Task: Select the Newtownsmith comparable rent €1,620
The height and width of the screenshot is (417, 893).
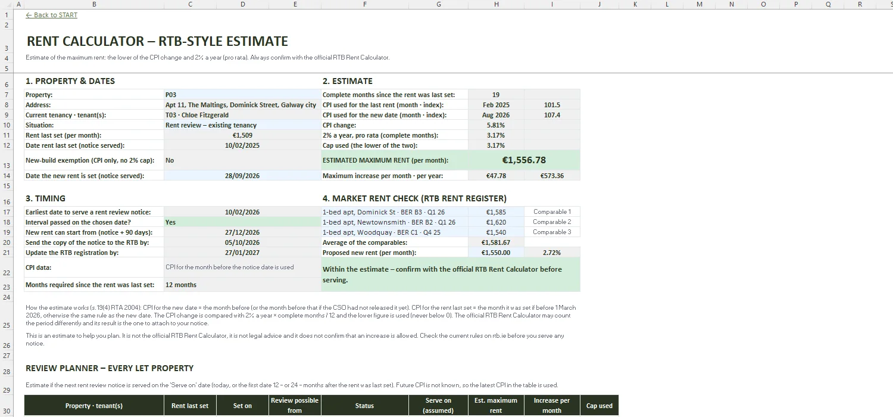Action: click(496, 222)
